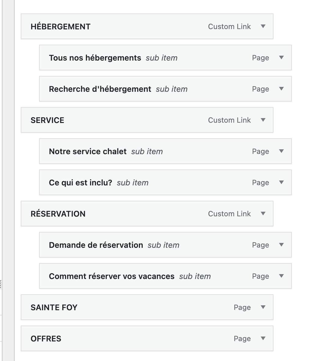This screenshot has width=315, height=361.
Task: Select the HÉBERGEMENT menu item title
Action: point(60,27)
